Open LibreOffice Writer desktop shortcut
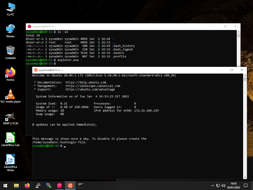Viewport: 253px width, 190px height. (11, 162)
